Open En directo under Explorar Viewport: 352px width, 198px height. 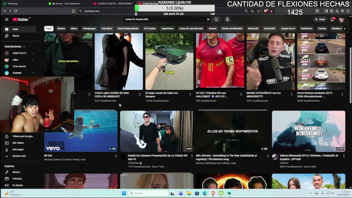click(x=20, y=185)
